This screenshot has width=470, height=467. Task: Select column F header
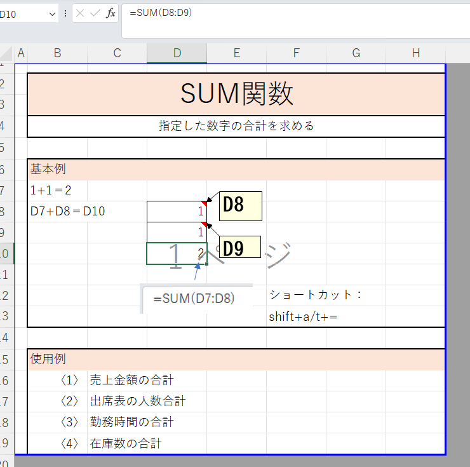coord(296,53)
